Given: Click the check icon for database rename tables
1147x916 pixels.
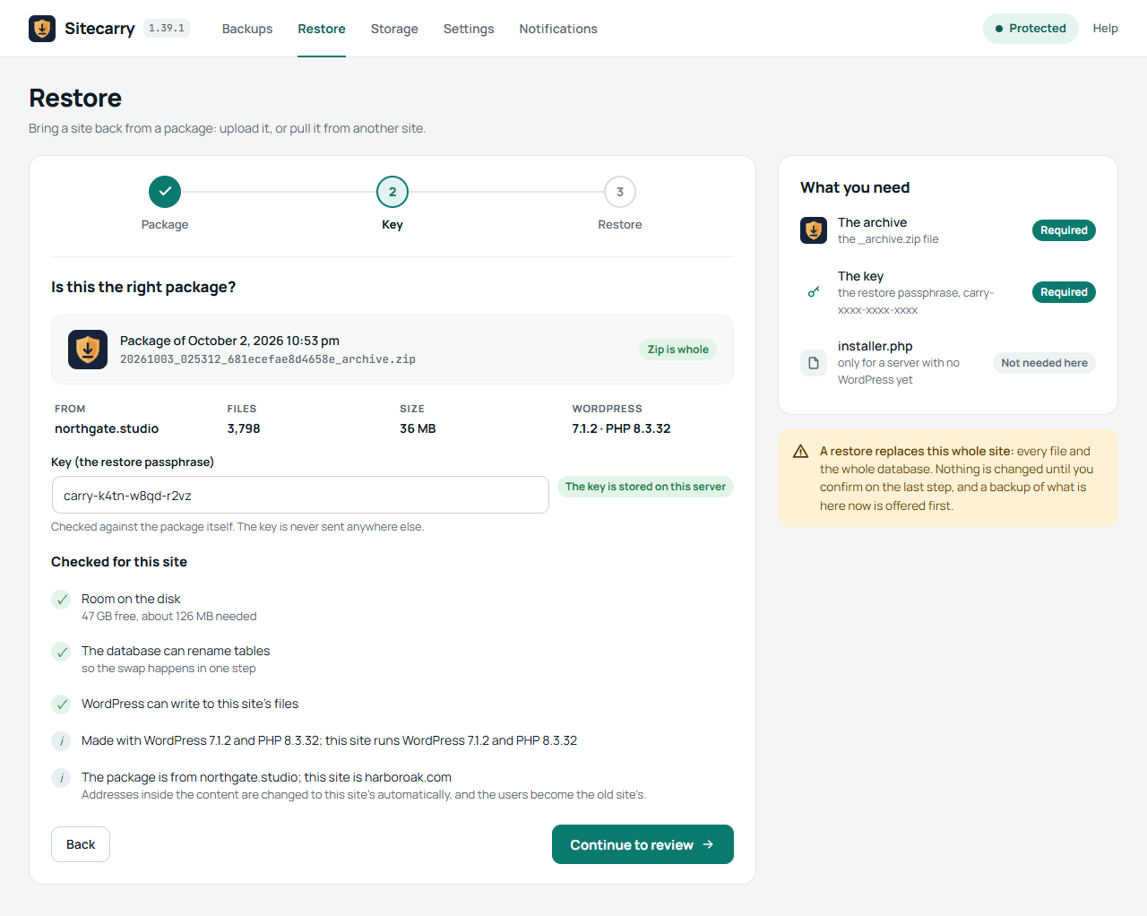Looking at the screenshot, I should click(x=61, y=652).
